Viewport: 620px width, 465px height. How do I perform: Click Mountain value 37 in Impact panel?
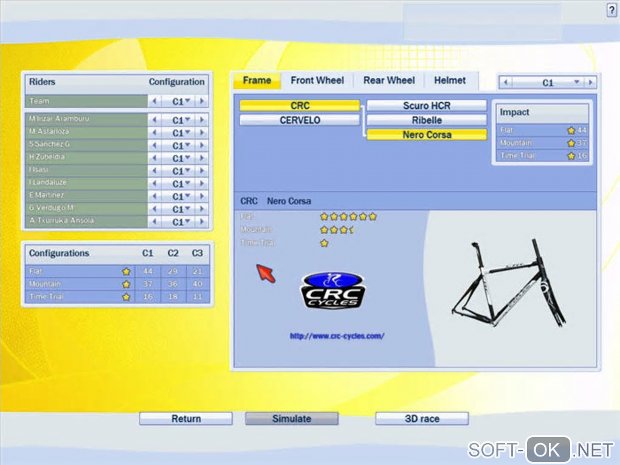click(581, 143)
